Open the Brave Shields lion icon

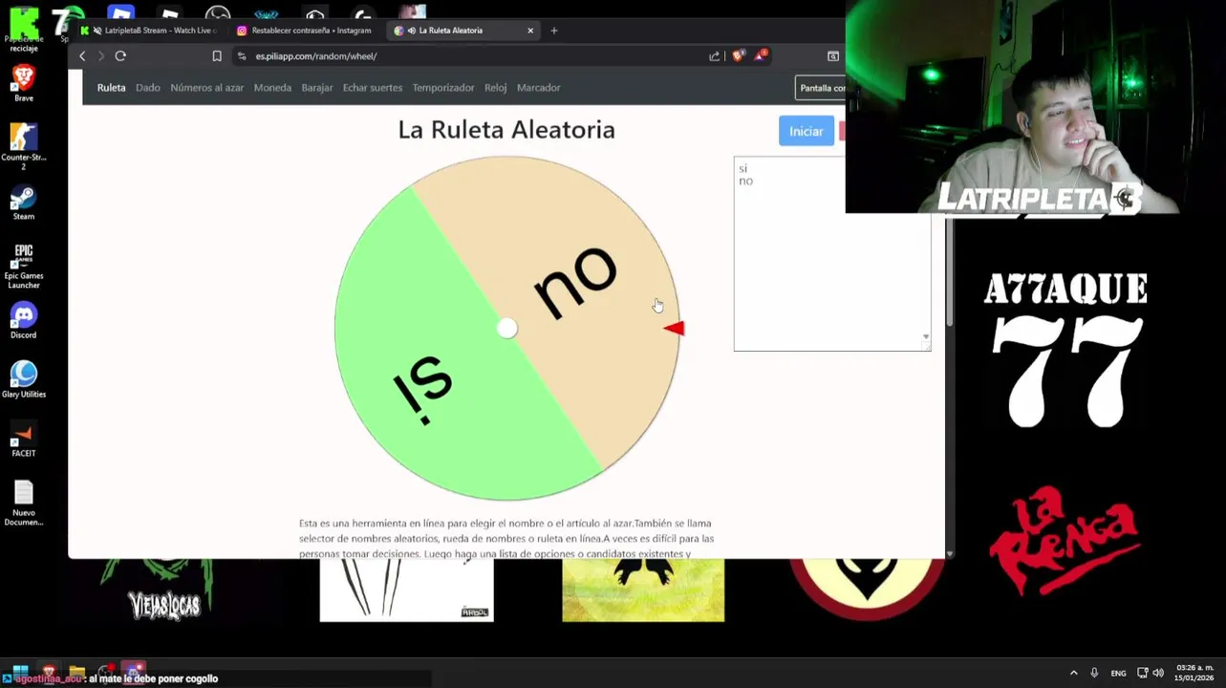point(737,56)
